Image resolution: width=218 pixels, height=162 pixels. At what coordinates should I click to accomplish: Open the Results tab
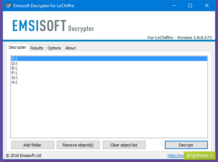(x=37, y=48)
